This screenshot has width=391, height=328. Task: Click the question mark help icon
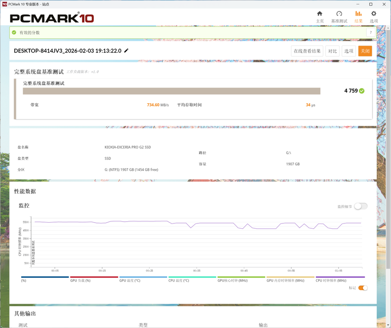[x=371, y=33]
